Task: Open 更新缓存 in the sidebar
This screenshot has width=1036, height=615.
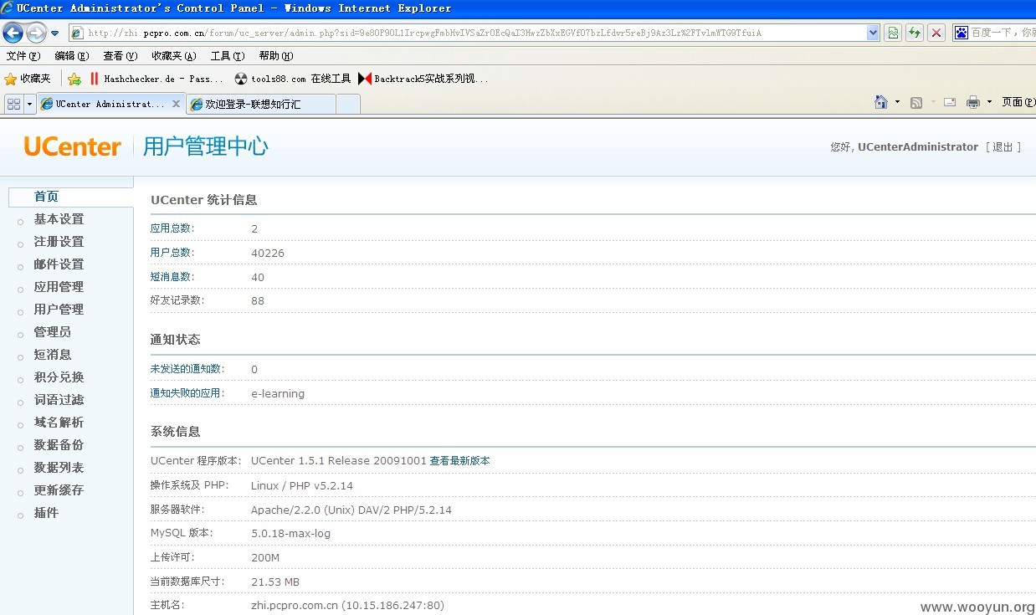Action: coord(59,490)
